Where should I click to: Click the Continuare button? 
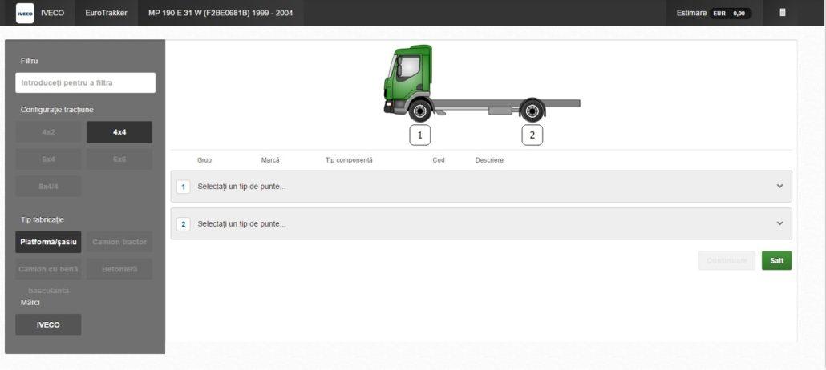tap(727, 260)
